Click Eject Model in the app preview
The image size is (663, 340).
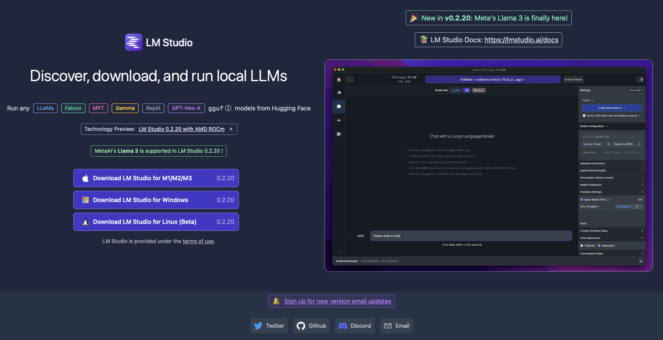(x=573, y=79)
